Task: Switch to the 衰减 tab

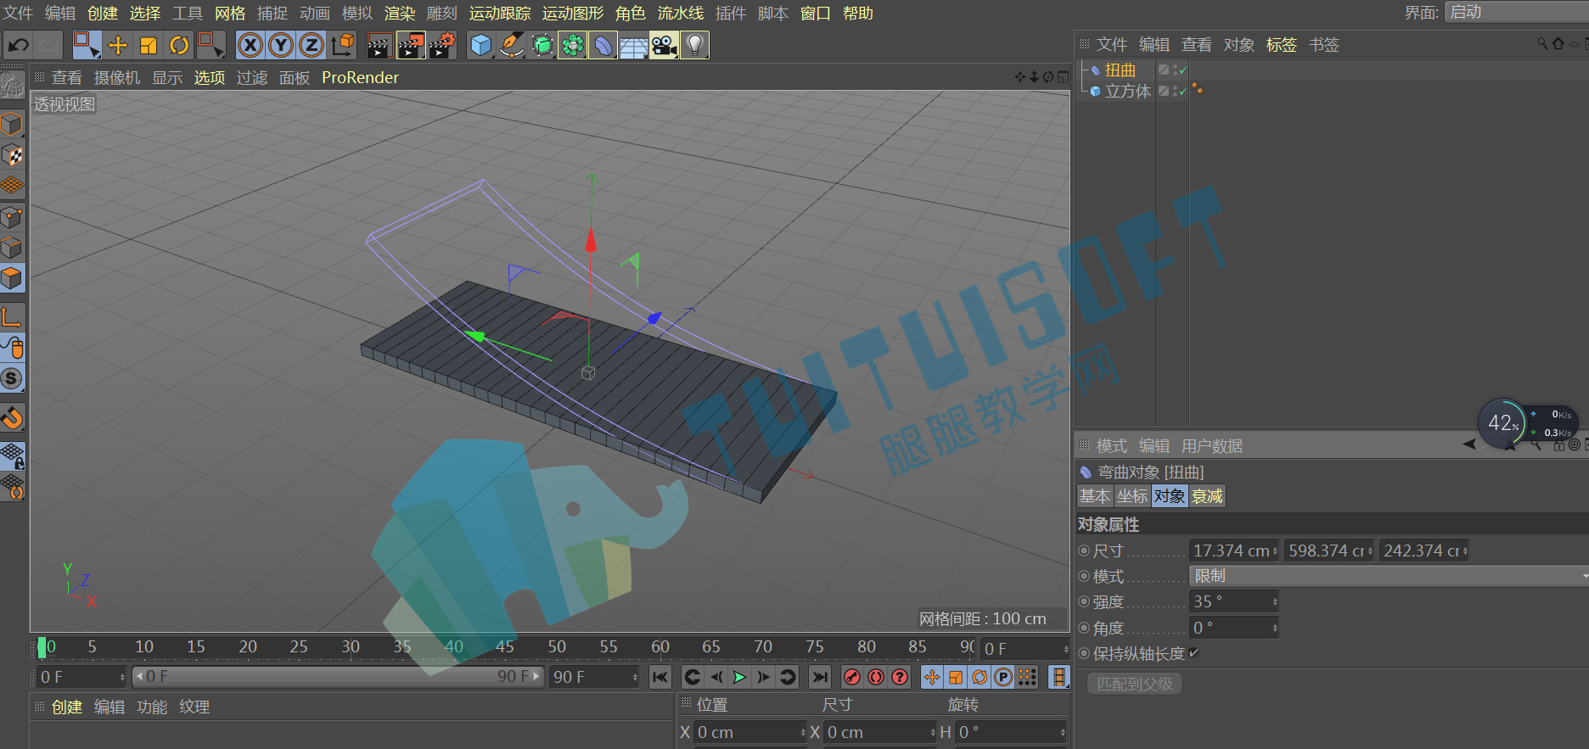Action: (x=1207, y=496)
